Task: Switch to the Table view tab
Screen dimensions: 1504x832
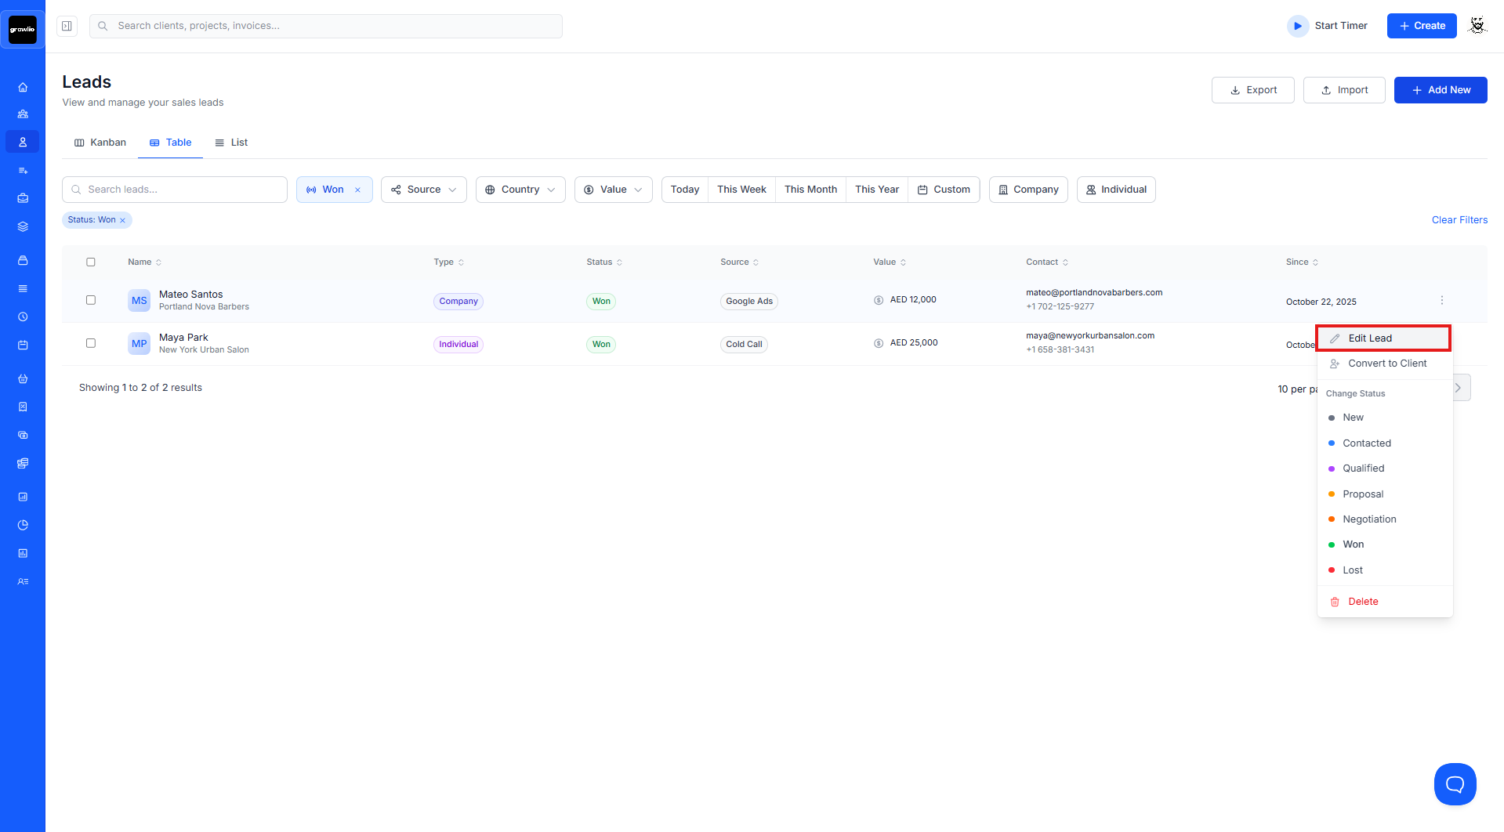Action: [171, 143]
